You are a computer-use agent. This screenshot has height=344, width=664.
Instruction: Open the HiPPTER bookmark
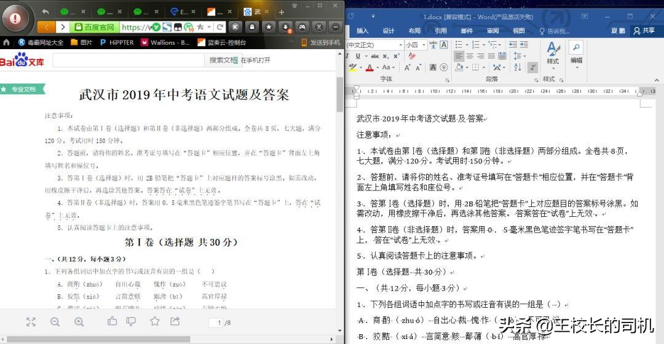[x=117, y=42]
